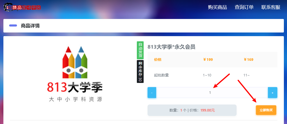Screen dimensions: 287x124
Task: Click the site logo in the header
Action: point(22,7)
